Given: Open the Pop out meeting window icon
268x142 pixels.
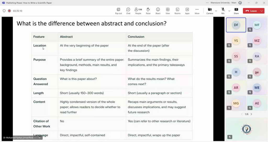Looking at the screenshot, I should (x=119, y=11).
